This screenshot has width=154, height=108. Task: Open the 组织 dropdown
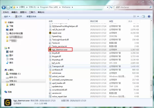click(7, 16)
